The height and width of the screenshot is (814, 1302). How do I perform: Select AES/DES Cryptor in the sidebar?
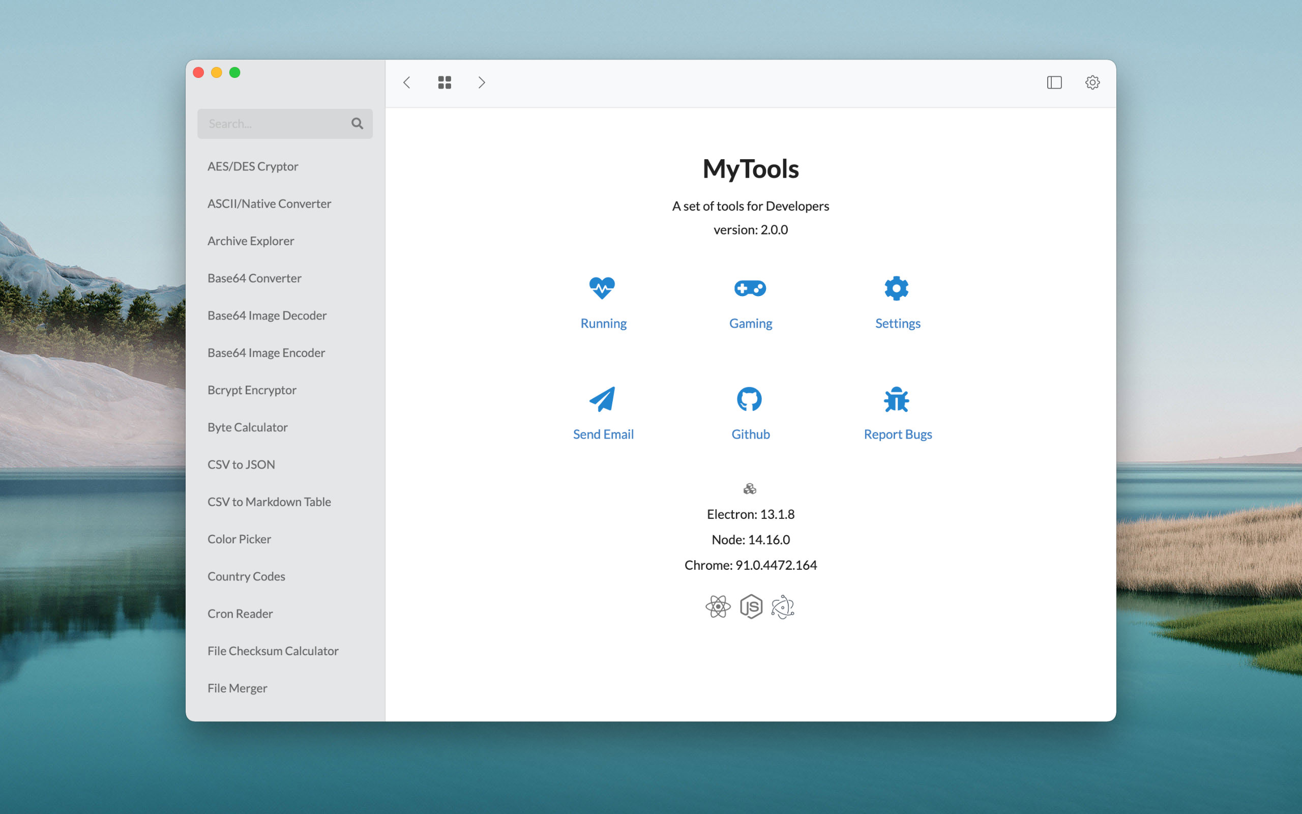click(253, 166)
